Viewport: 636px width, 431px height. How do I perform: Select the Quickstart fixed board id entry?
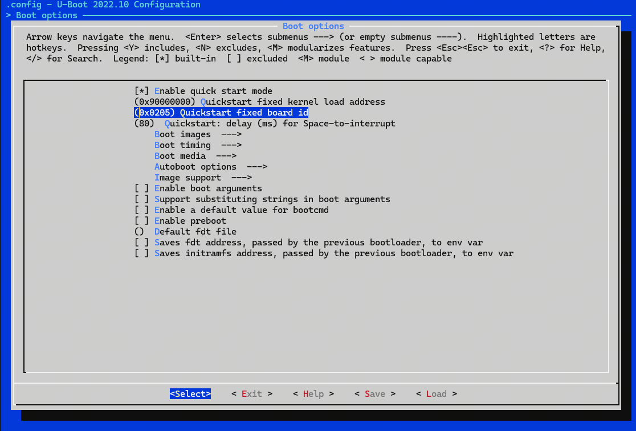coord(221,113)
